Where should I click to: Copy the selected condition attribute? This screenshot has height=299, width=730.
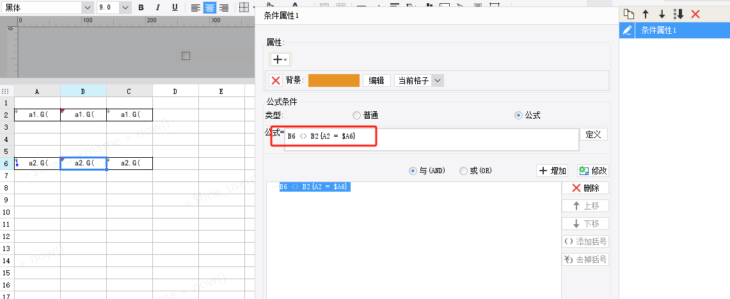[x=628, y=14]
